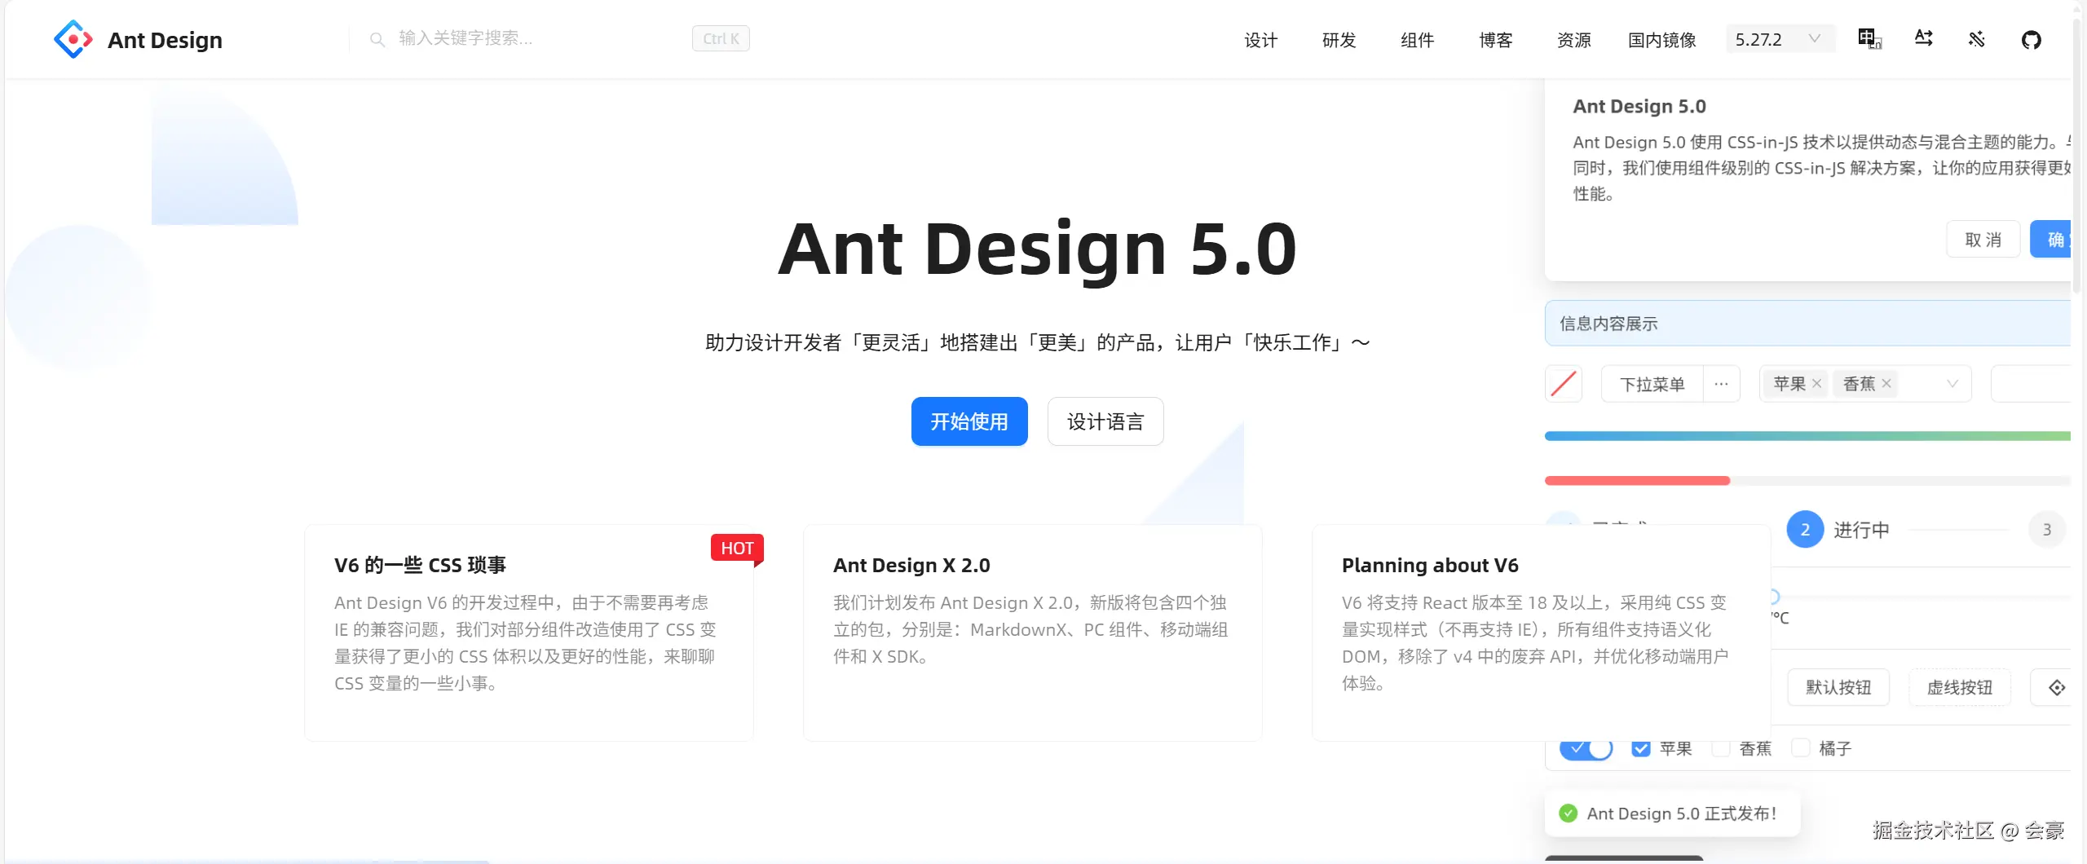Viewport: 2087px width, 864px height.
Task: Check the 香蕉 checkbox
Action: [1721, 748]
